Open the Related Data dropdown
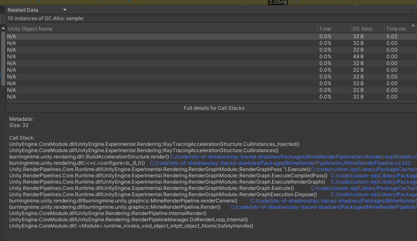Viewport: 417px width, 241px height. tap(37, 10)
